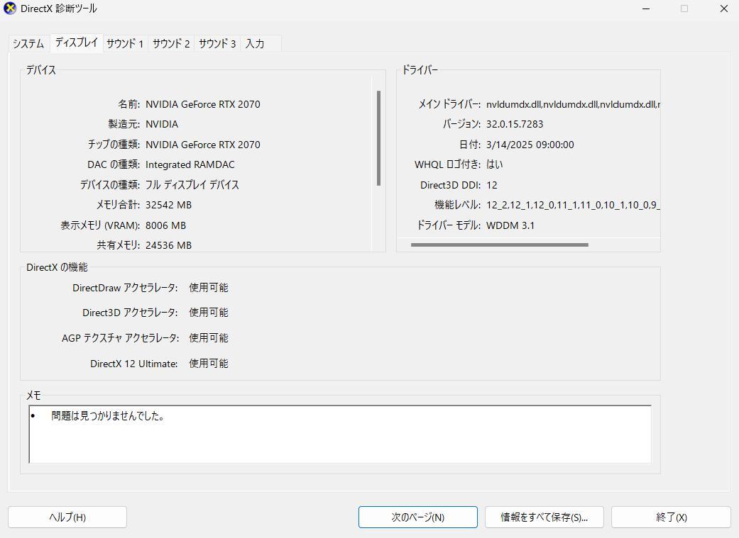Viewport: 739px width, 538px height.
Task: Click the DirectX title bar icon
Action: [10, 9]
